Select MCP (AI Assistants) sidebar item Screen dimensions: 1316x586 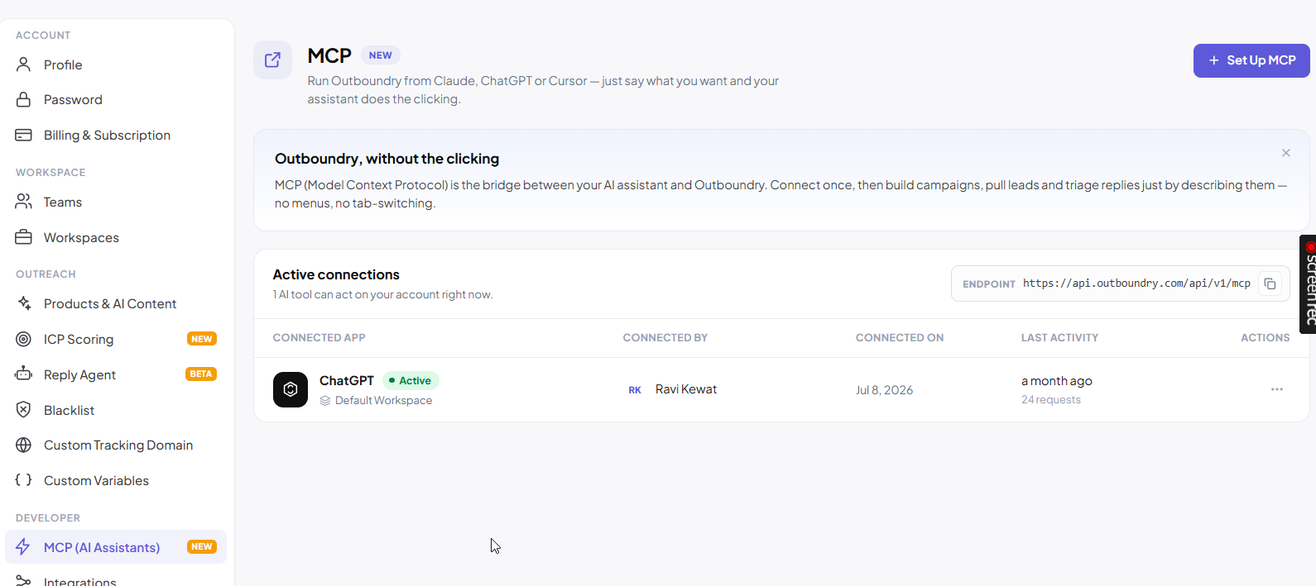coord(116,547)
